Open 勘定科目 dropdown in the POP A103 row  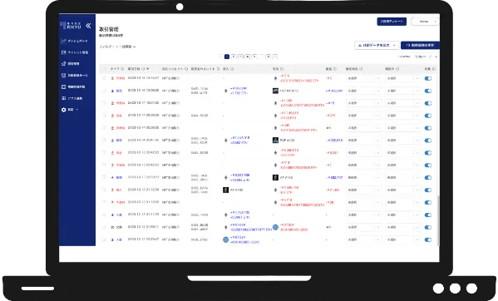tap(363, 141)
